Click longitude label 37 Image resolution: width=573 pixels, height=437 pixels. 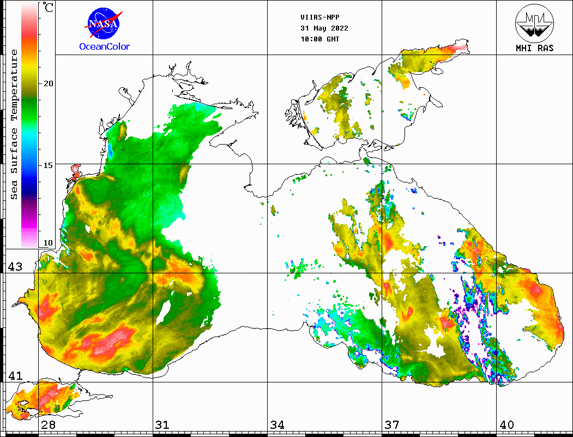point(392,425)
